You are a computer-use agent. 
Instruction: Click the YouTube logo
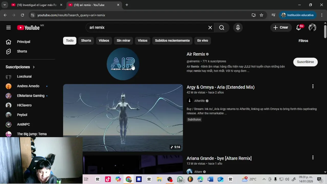pyautogui.click(x=28, y=28)
